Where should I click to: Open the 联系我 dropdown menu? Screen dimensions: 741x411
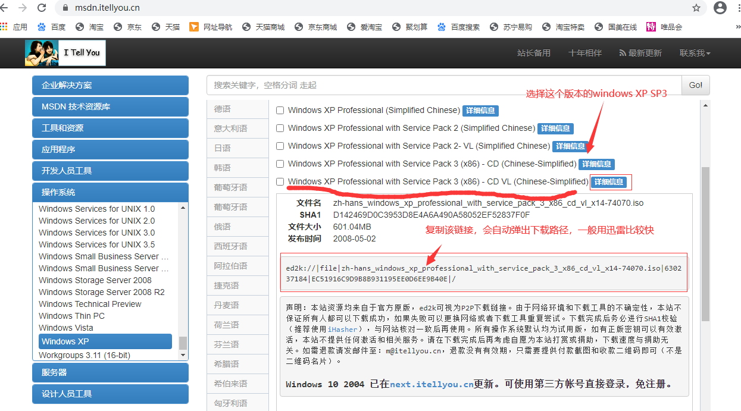pos(695,53)
